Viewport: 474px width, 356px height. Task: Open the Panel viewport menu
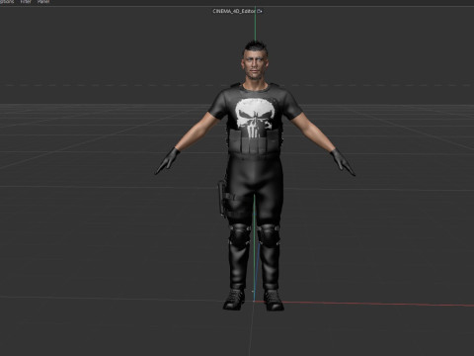tap(43, 2)
